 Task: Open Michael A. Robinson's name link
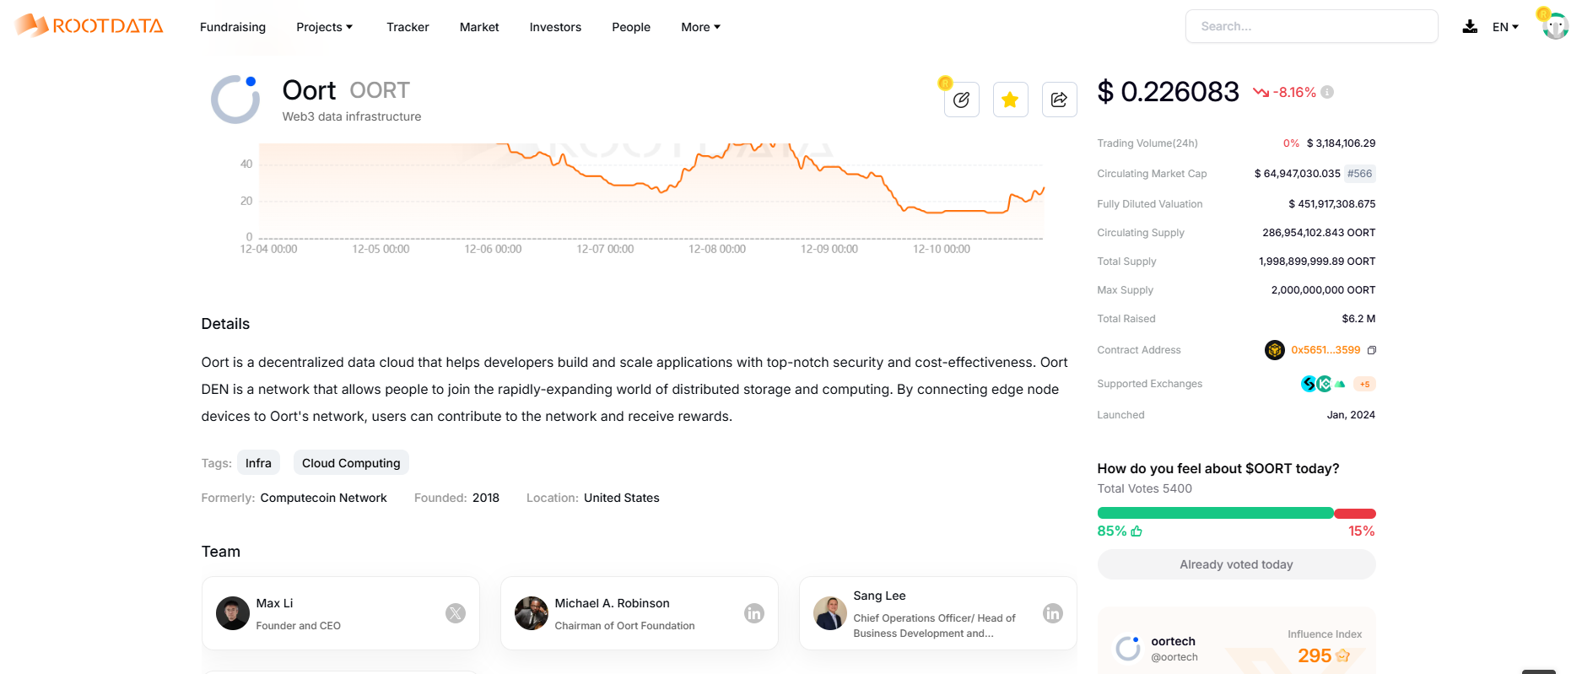click(612, 603)
